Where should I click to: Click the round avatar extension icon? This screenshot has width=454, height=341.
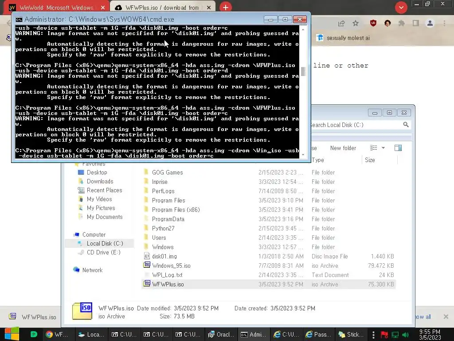tap(387, 23)
